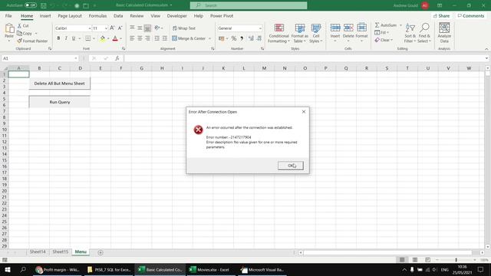Click the Increase Decimal icon
This screenshot has height=276, width=491.
[251, 38]
